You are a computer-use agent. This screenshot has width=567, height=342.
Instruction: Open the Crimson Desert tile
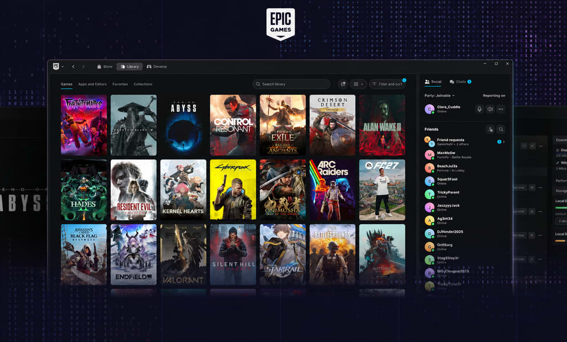(x=332, y=125)
